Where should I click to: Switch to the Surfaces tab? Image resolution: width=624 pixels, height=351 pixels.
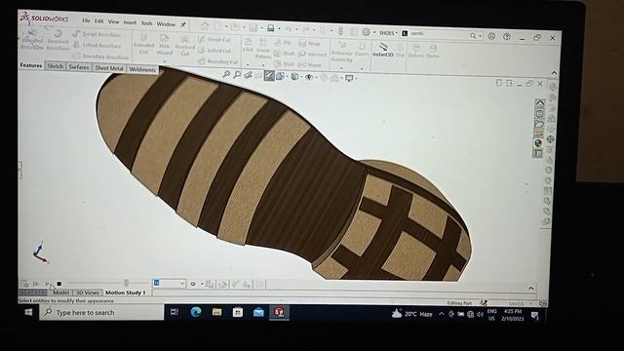78,67
